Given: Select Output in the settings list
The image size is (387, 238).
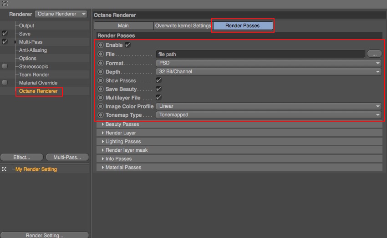Looking at the screenshot, I should pos(26,25).
